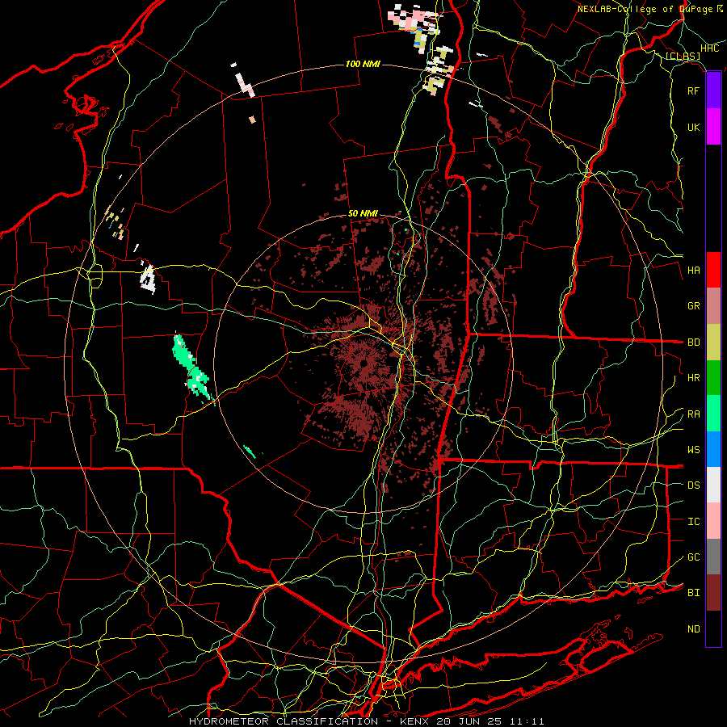Screen dimensions: 727x727
Task: Click the GC legend label
Action: point(693,557)
